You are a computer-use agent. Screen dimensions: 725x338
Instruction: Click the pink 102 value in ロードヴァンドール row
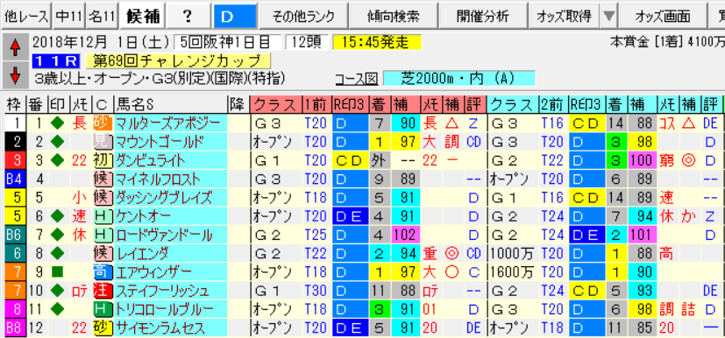[405, 235]
